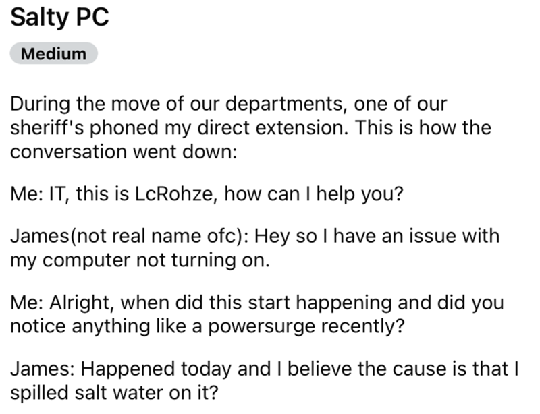The width and height of the screenshot is (540, 414).
Task: Select the "Medium" flair tag
Action: [x=54, y=54]
